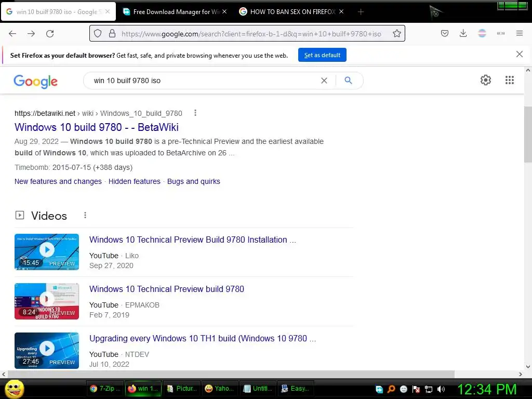Viewport: 532px width, 399px height.
Task: Click the 12:34 PM taskbar clock
Action: [487, 389]
